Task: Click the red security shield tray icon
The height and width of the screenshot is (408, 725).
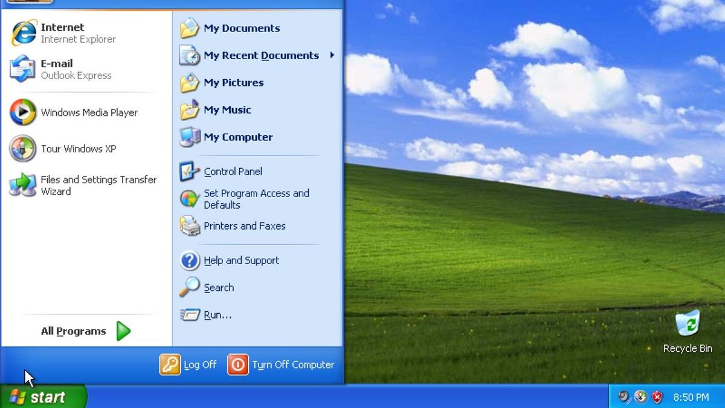Action: pos(657,397)
